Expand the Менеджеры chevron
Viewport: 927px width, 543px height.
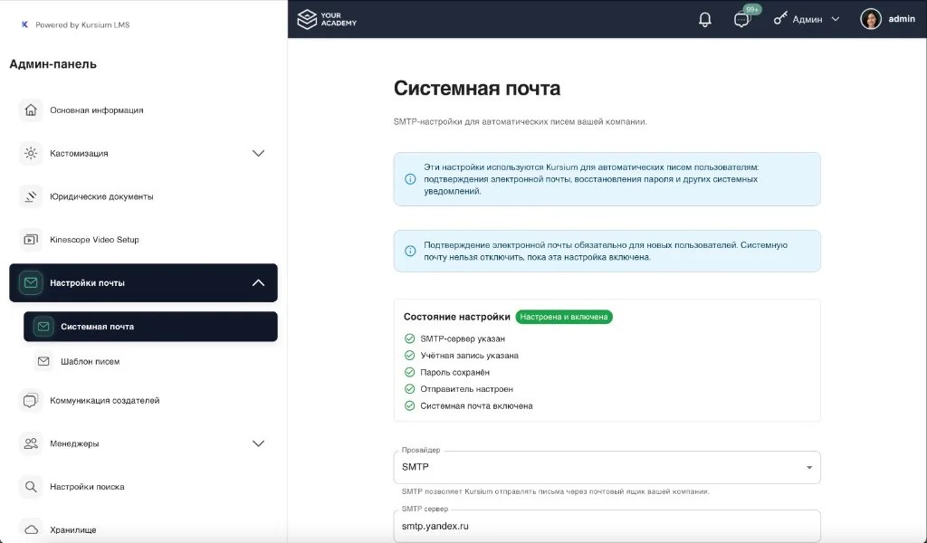258,443
